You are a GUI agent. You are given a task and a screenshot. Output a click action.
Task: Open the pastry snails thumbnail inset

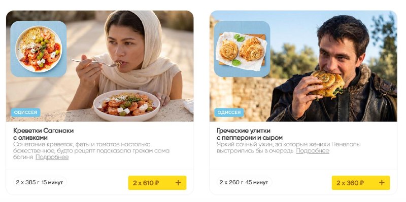242,49
